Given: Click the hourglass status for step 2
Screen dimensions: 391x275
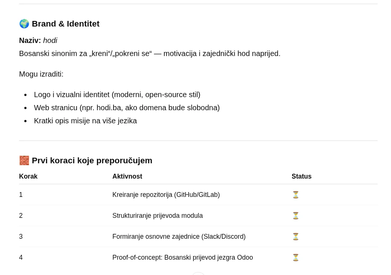Looking at the screenshot, I should coord(296,216).
